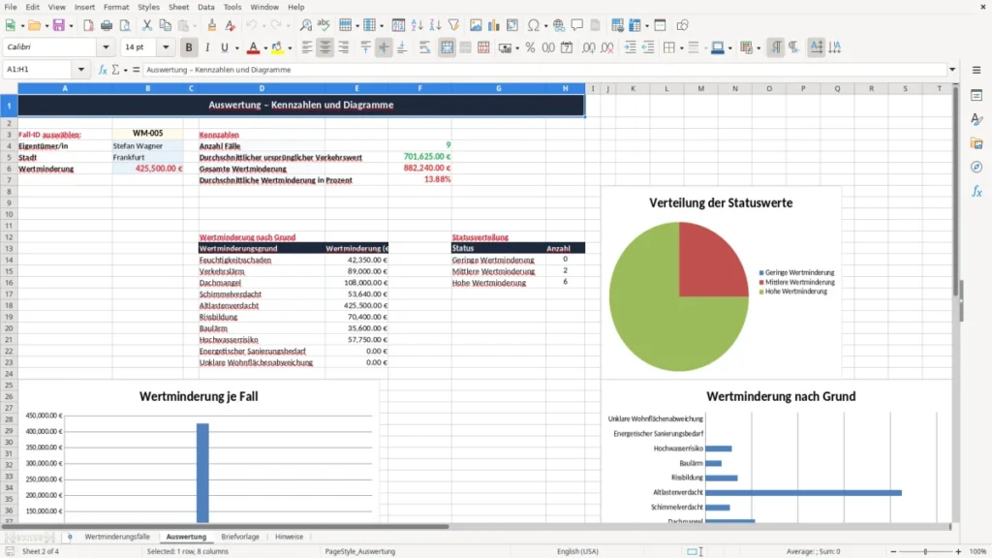Open the font color palette dropdown arrow
This screenshot has width=992, height=558.
point(265,48)
